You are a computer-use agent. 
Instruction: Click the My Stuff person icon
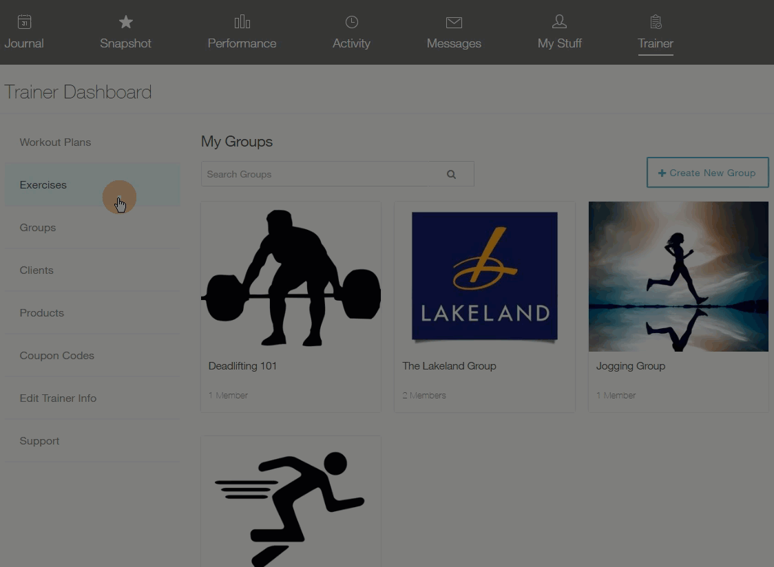click(x=559, y=21)
